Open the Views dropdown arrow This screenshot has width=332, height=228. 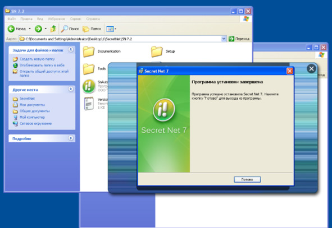(115, 29)
